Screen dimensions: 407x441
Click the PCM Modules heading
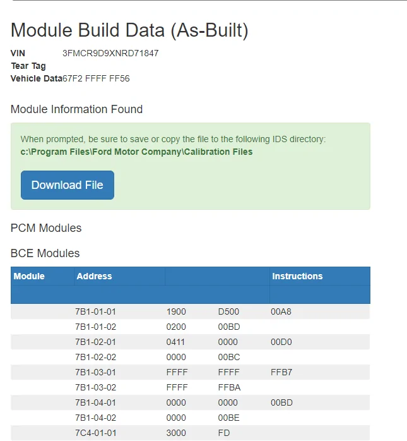click(46, 228)
